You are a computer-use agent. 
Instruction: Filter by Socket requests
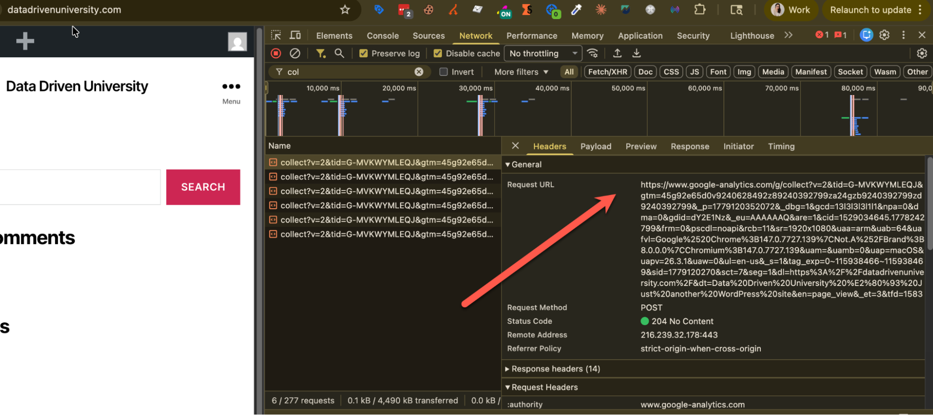[x=850, y=72]
